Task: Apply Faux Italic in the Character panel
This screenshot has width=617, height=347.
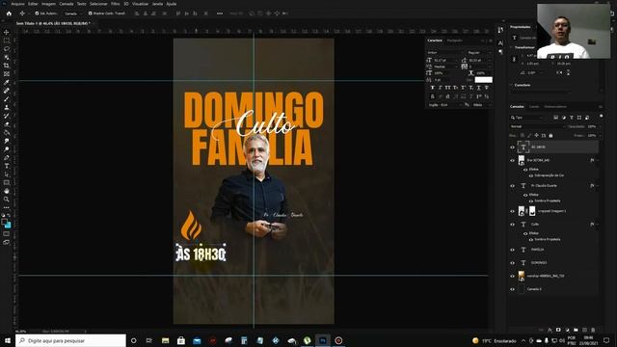Action: point(440,88)
